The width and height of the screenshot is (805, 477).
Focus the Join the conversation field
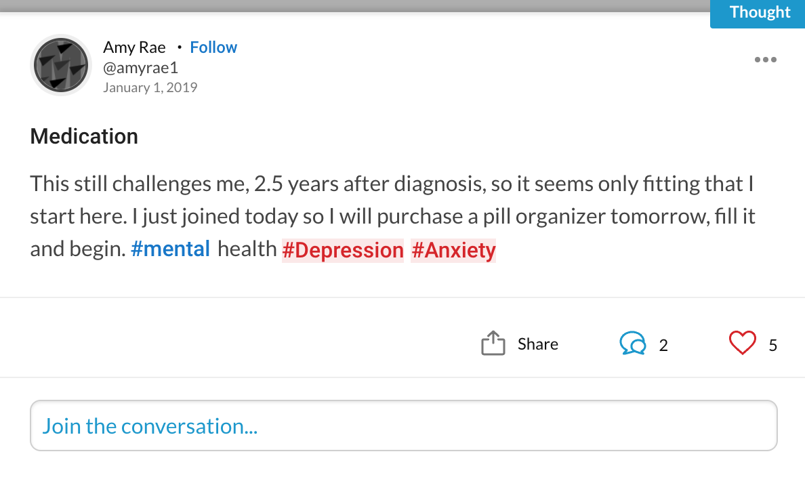pos(404,426)
